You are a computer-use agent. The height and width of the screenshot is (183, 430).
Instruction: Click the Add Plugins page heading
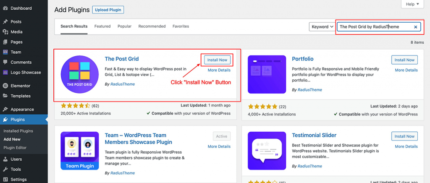pyautogui.click(x=72, y=10)
